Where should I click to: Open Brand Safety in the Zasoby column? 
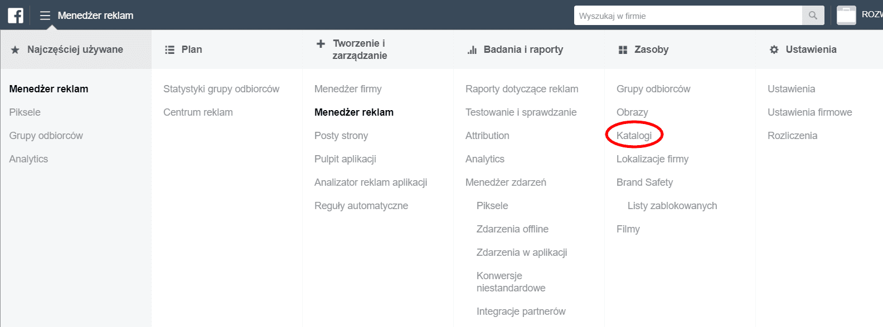644,182
